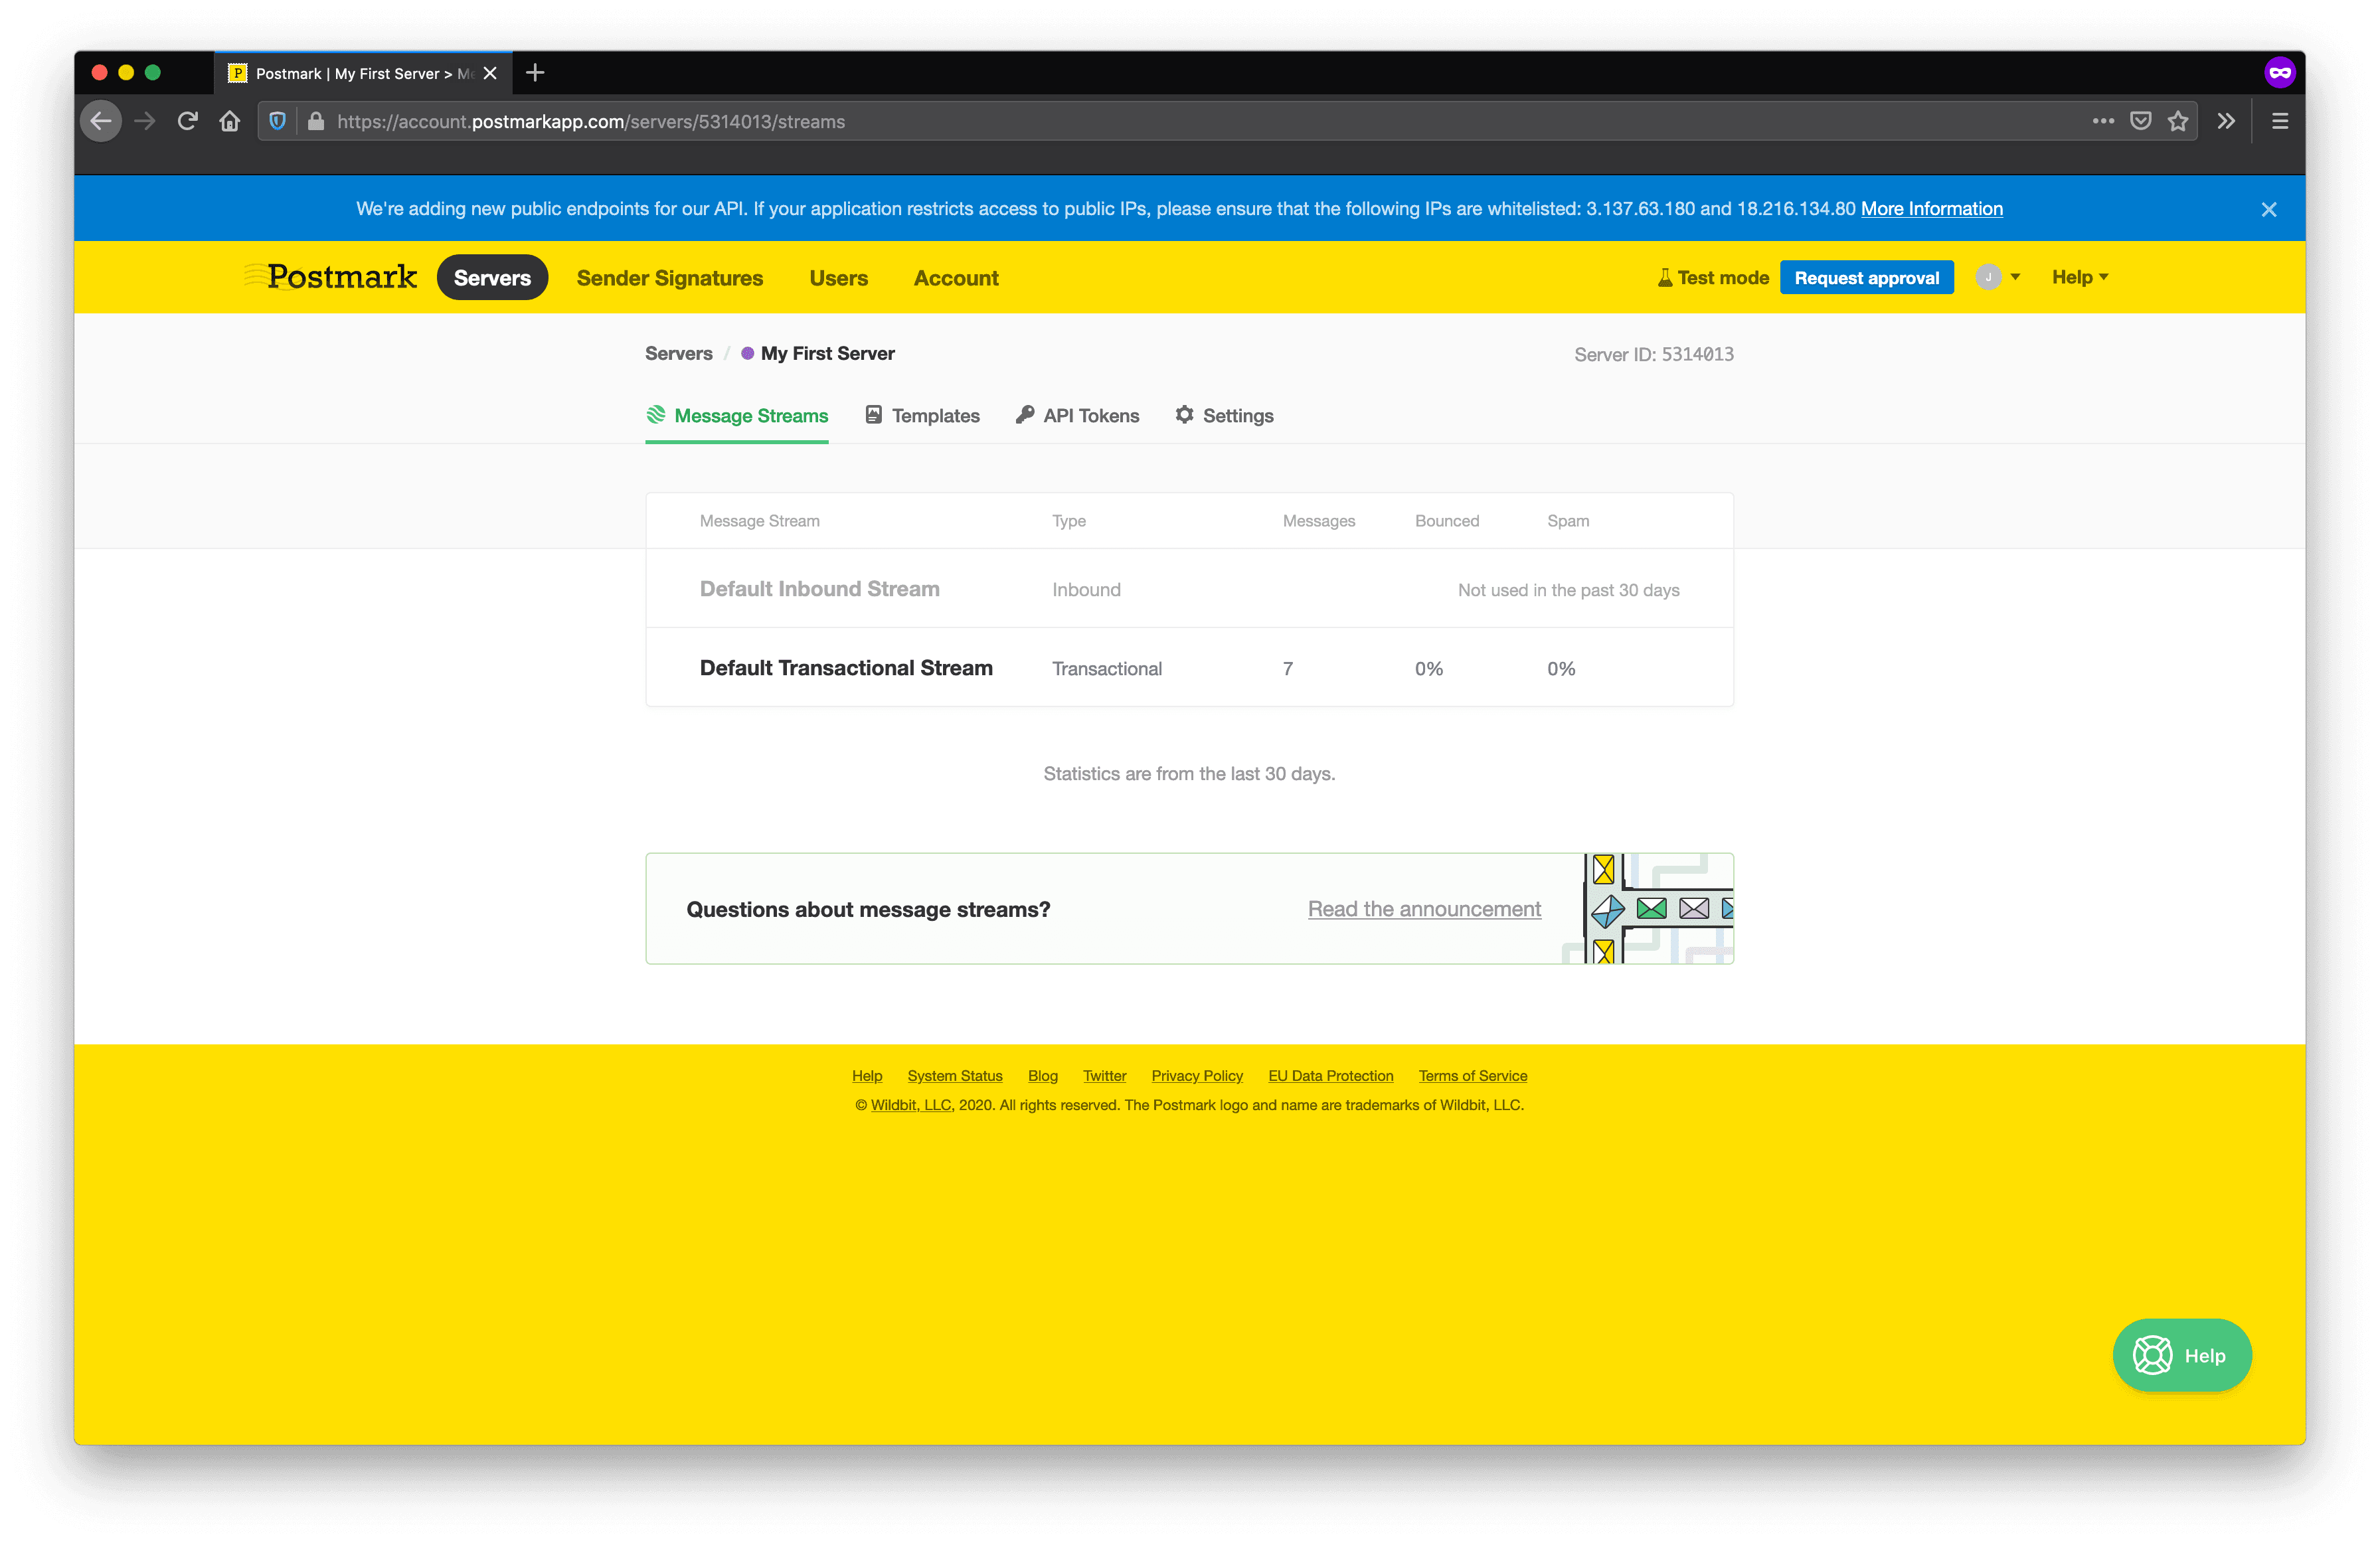
Task: Go back with the browser back arrow
Action: pyautogui.click(x=101, y=121)
